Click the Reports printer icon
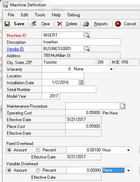 tap(86, 24)
